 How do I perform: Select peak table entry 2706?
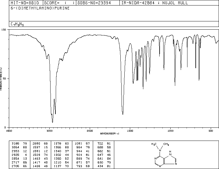point(19,166)
